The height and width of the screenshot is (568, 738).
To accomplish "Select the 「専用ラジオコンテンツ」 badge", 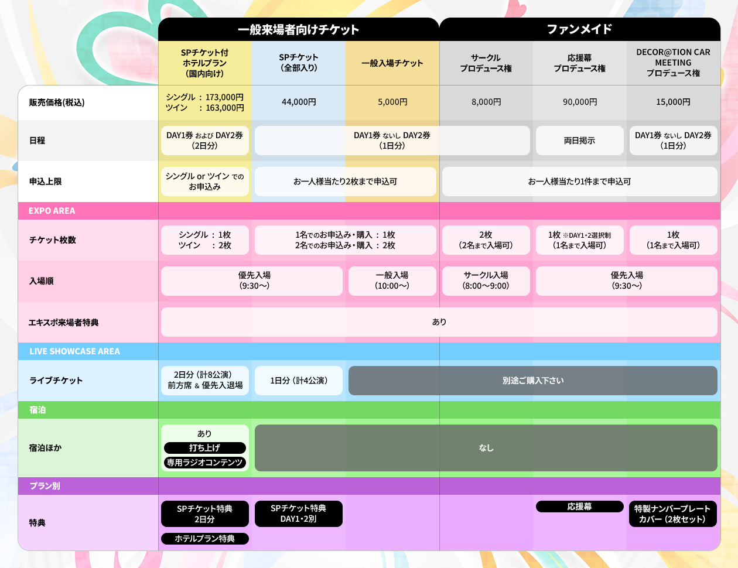I will [x=204, y=462].
